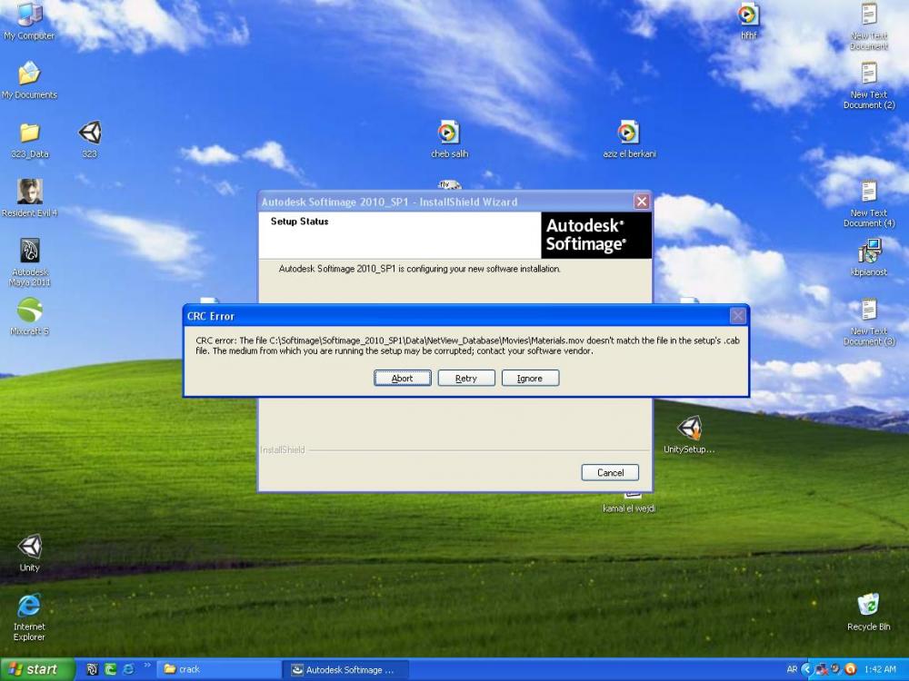Click the taskbar clock showing 1:42 AM
Image resolution: width=909 pixels, height=681 pixels.
click(879, 669)
